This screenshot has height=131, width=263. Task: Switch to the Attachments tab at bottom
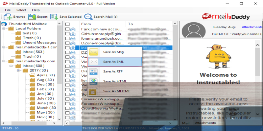tap(205, 123)
